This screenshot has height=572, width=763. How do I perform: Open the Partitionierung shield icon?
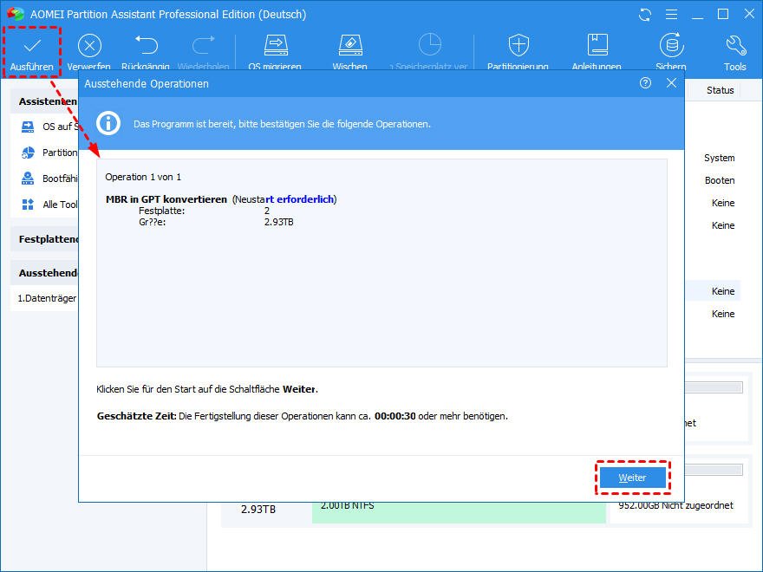click(518, 45)
